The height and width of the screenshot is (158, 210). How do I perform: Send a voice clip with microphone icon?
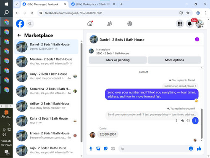tap(91, 148)
